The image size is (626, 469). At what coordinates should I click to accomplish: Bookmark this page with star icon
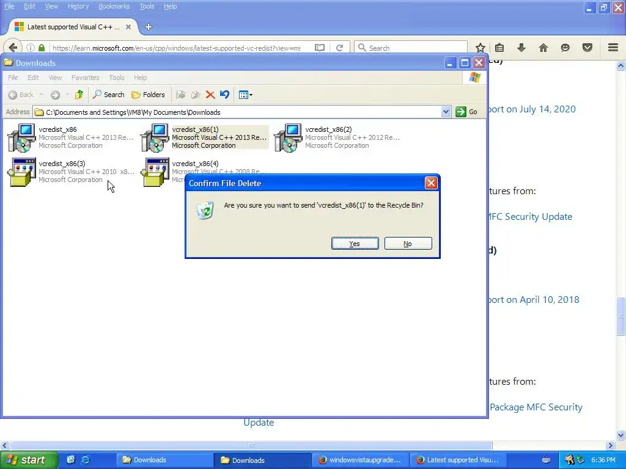[481, 48]
